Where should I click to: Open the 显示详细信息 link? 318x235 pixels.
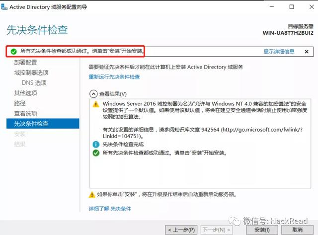[279, 52]
